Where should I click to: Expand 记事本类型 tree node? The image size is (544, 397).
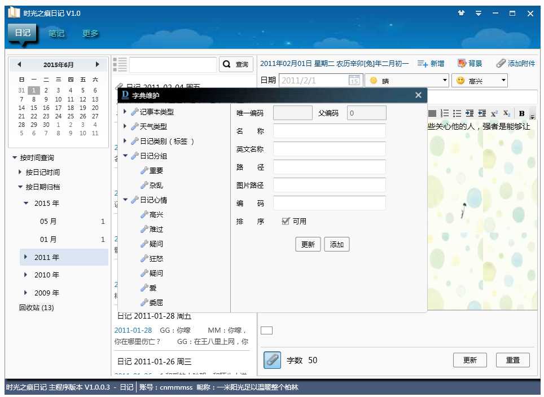(125, 112)
